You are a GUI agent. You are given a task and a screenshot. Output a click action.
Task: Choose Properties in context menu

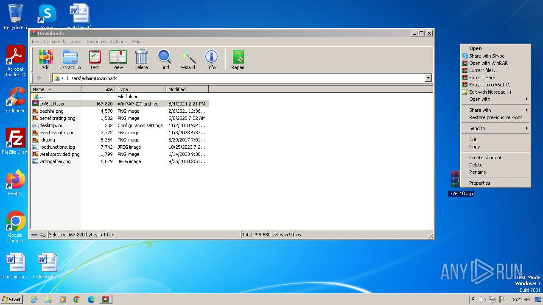point(495,183)
